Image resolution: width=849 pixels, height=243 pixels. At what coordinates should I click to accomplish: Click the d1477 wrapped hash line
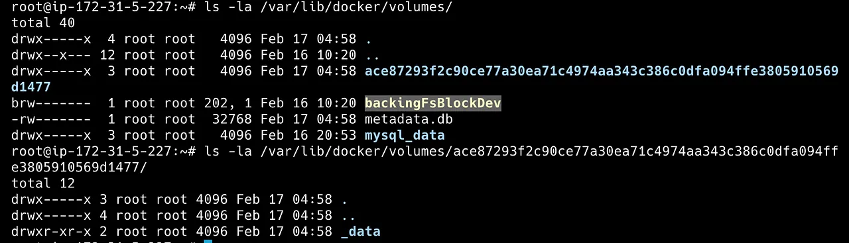tap(31, 87)
